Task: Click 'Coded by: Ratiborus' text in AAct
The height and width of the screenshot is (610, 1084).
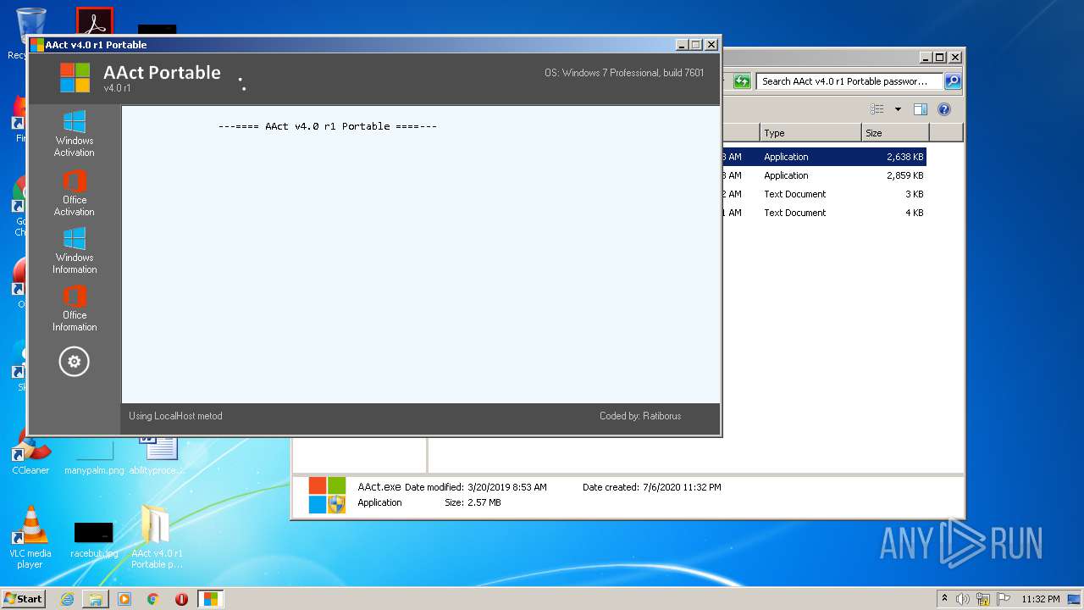Action: [640, 416]
